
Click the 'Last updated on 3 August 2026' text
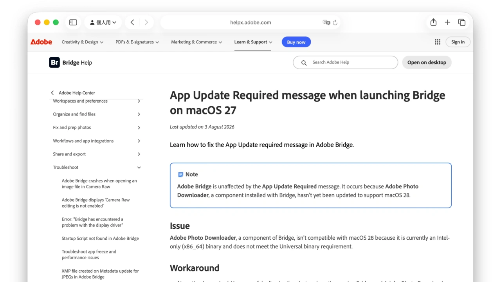[202, 127]
